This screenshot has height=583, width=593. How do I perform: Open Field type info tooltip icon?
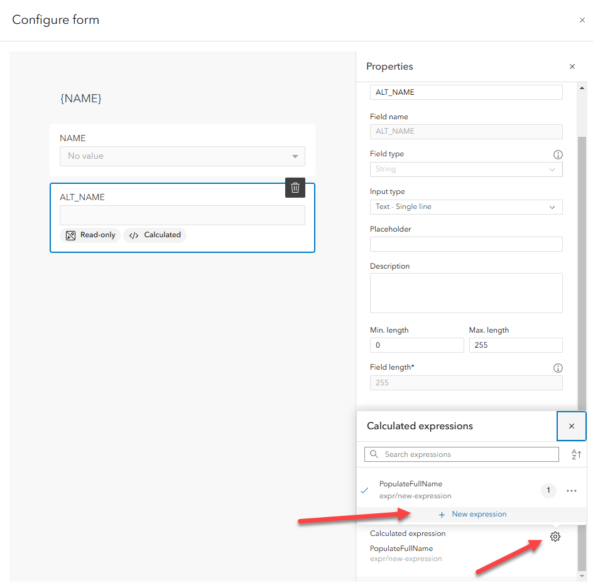pyautogui.click(x=558, y=154)
